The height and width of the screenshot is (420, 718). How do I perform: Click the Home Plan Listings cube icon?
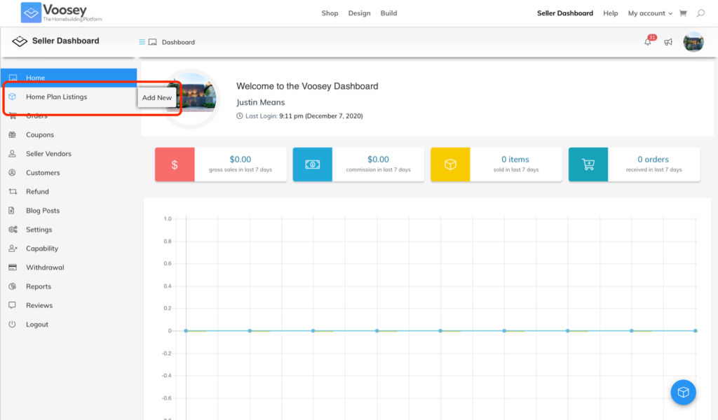pos(13,97)
